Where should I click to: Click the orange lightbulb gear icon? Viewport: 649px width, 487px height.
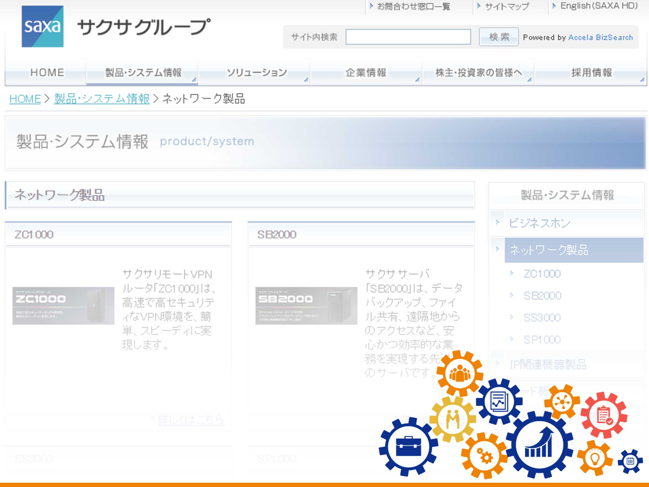595,458
